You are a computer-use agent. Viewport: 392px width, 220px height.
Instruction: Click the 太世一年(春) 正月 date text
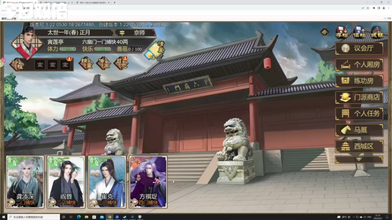coord(69,33)
